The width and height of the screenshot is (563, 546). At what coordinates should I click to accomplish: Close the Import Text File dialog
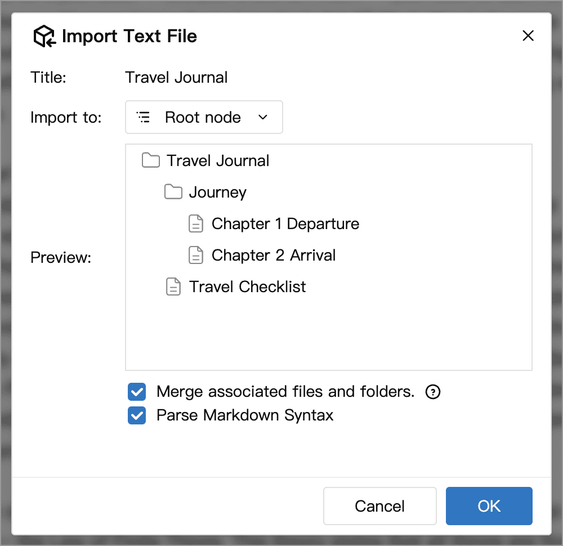[x=528, y=35]
